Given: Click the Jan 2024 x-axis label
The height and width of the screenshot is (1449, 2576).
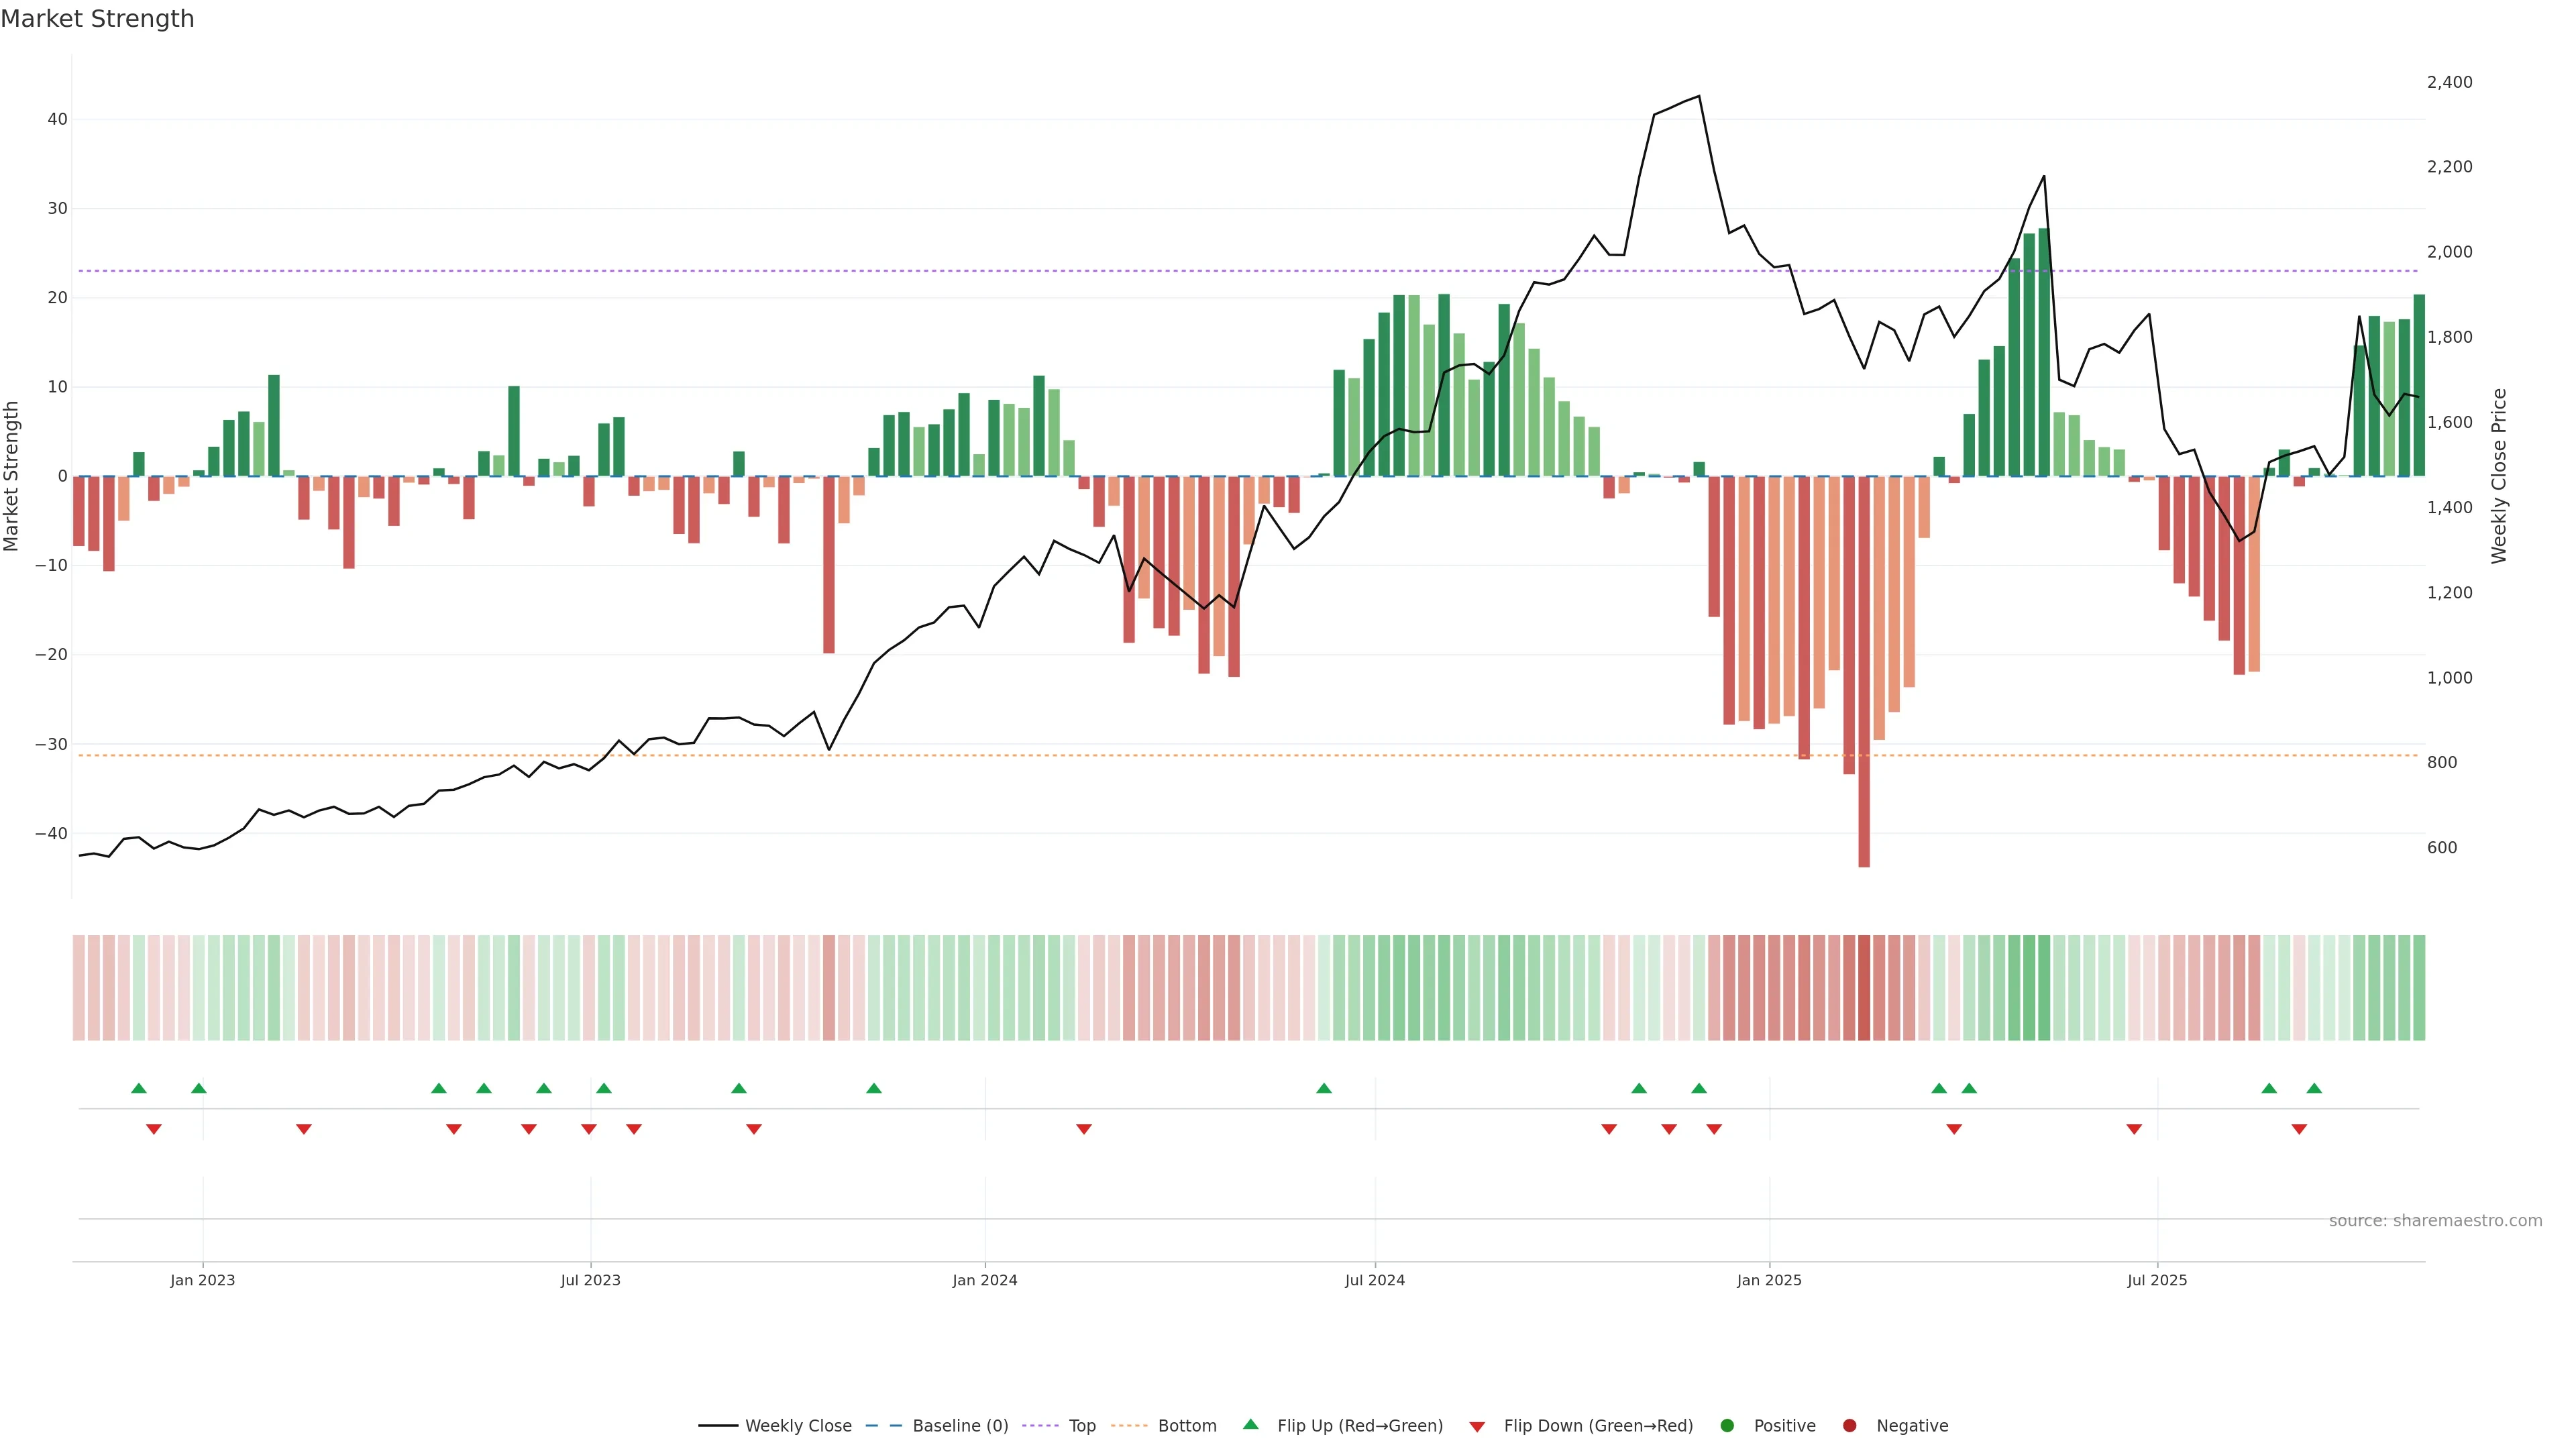Looking at the screenshot, I should [x=985, y=1280].
